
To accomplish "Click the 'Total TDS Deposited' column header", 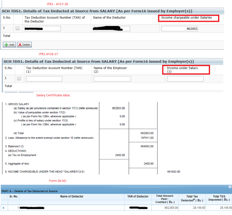I will [217, 198].
